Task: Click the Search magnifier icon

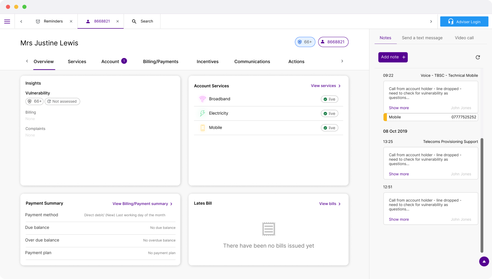Action: (134, 22)
